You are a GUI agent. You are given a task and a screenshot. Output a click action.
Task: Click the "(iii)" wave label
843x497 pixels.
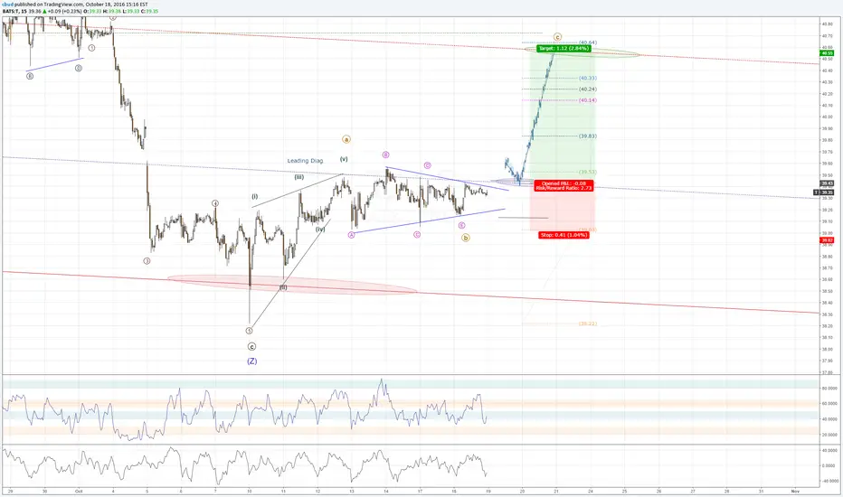[x=298, y=177]
